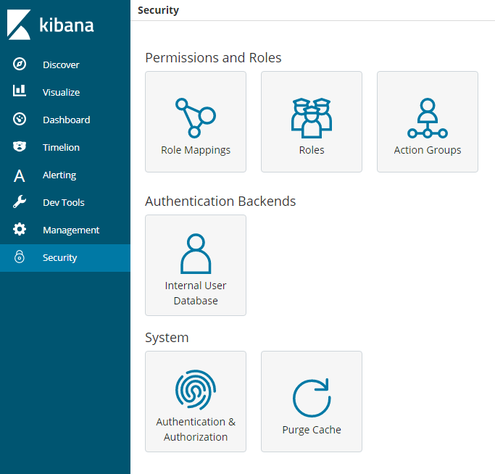
Task: Navigate to Dashboard via sidebar label
Action: pyautogui.click(x=66, y=120)
